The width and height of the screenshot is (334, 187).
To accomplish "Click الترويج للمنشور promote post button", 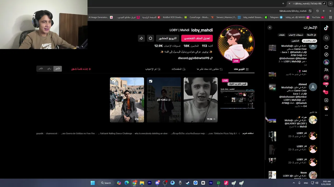I will [168, 38].
